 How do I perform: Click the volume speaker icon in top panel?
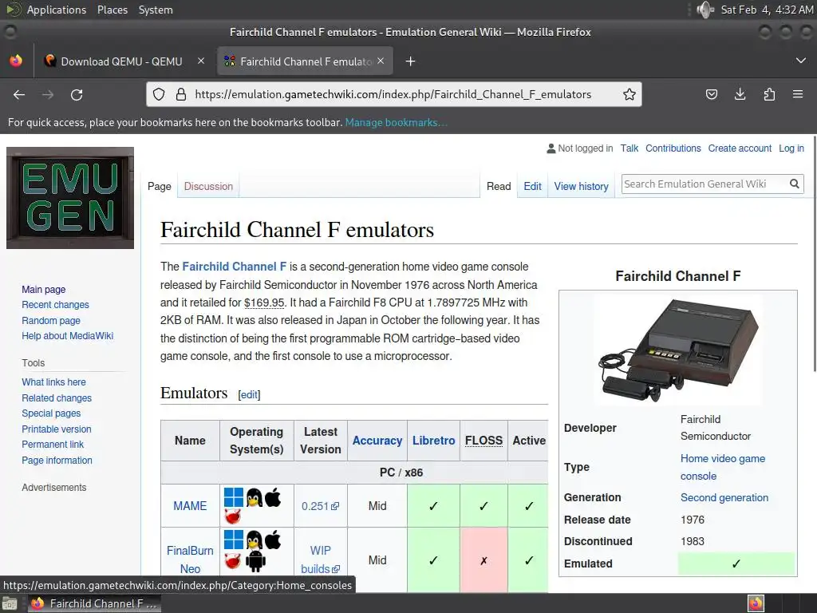[x=705, y=10]
